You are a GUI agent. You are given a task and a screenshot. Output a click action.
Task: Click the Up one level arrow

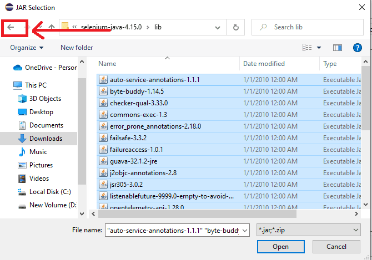coord(51,27)
